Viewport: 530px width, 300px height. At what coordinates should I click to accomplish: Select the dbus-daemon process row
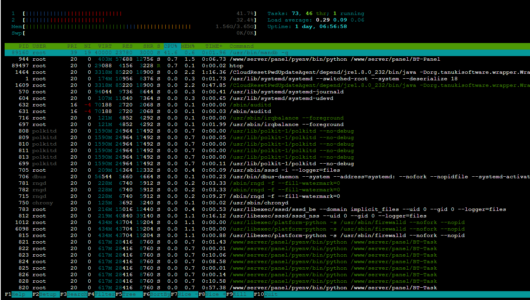point(267,177)
